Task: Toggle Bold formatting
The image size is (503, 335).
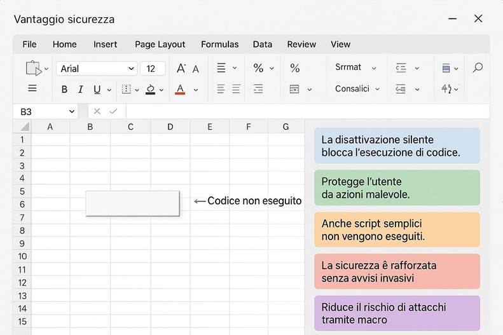Action: (x=64, y=90)
